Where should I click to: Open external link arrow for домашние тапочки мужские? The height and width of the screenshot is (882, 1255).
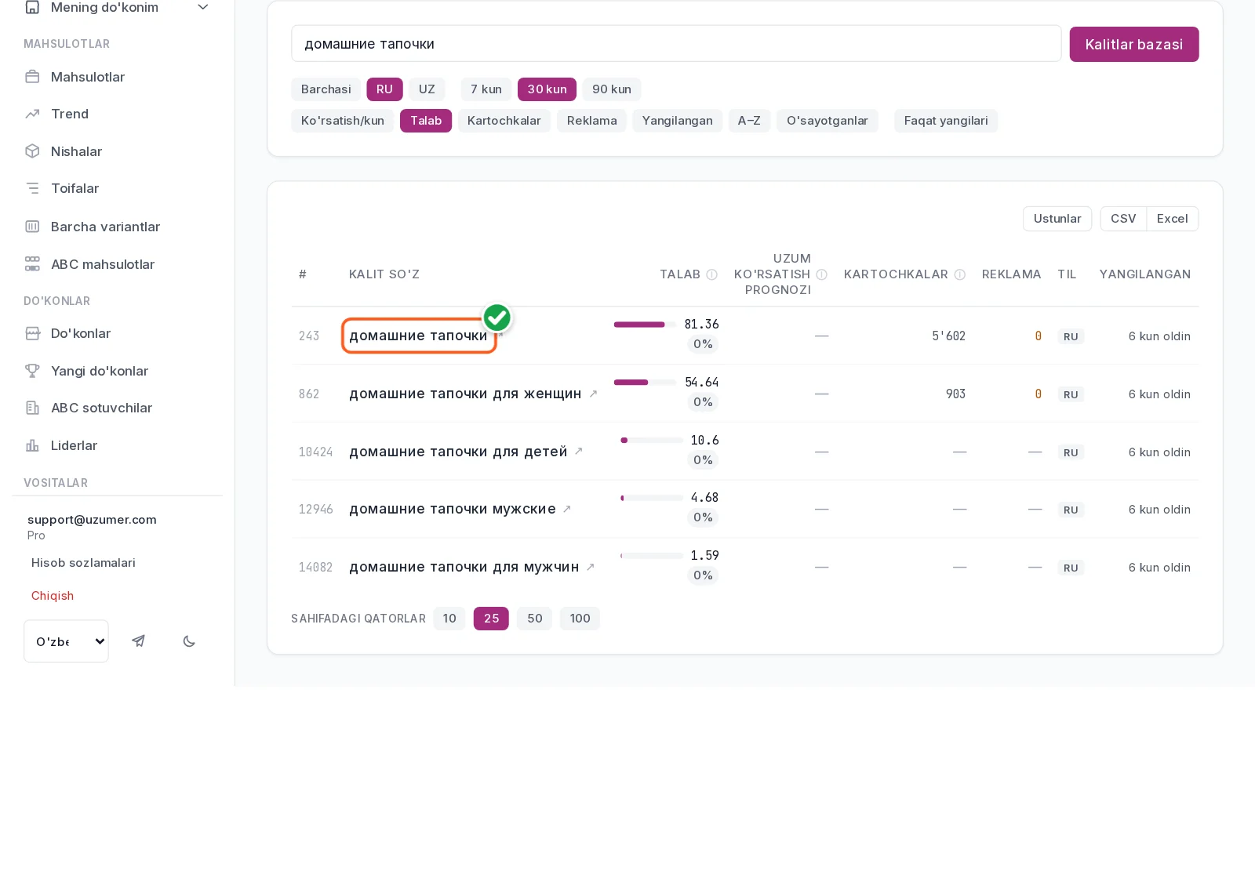tap(566, 509)
